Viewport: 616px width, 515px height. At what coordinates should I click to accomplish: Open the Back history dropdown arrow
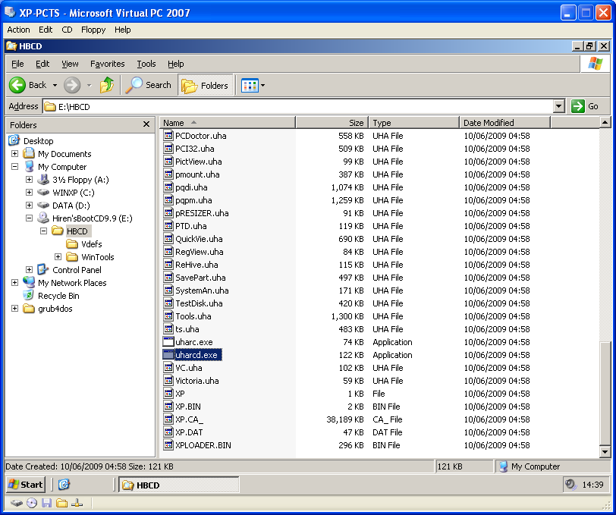click(55, 85)
